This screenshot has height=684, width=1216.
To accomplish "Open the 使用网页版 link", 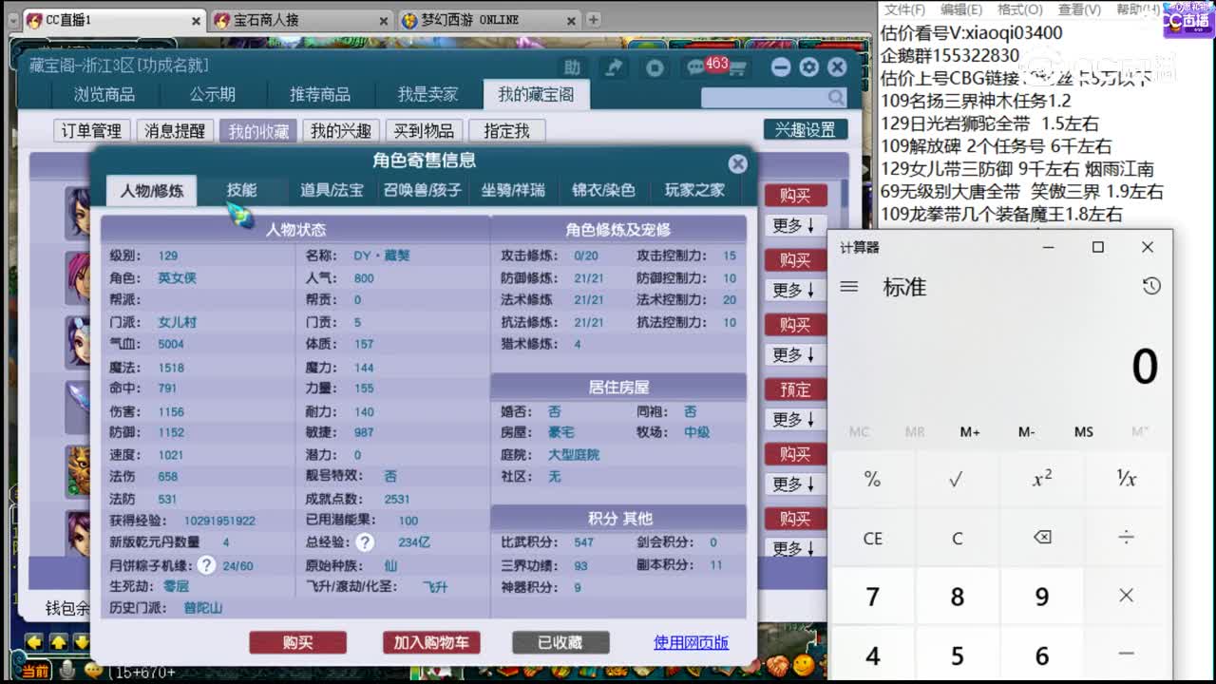I will pyautogui.click(x=692, y=642).
